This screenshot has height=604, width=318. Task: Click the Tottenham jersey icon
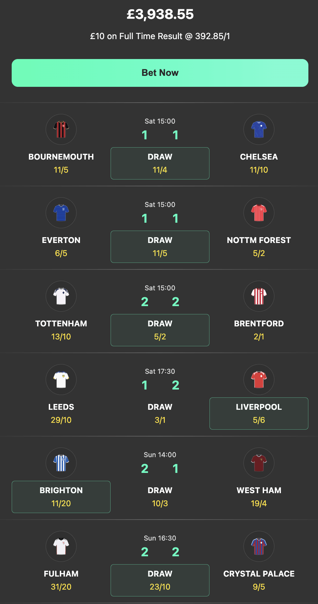(61, 296)
